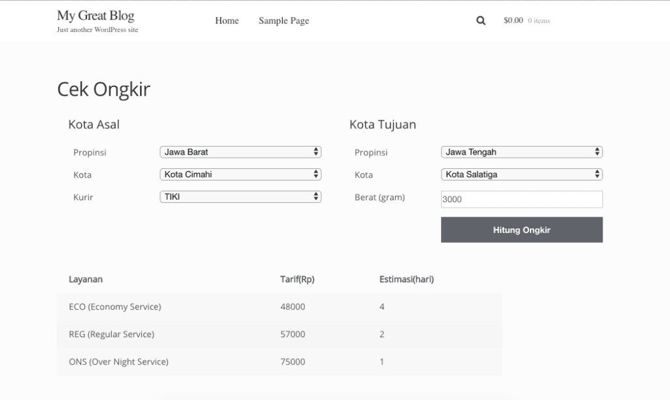The height and width of the screenshot is (400, 670).
Task: Select the ECO (Economy Service) row text
Action: pos(115,306)
